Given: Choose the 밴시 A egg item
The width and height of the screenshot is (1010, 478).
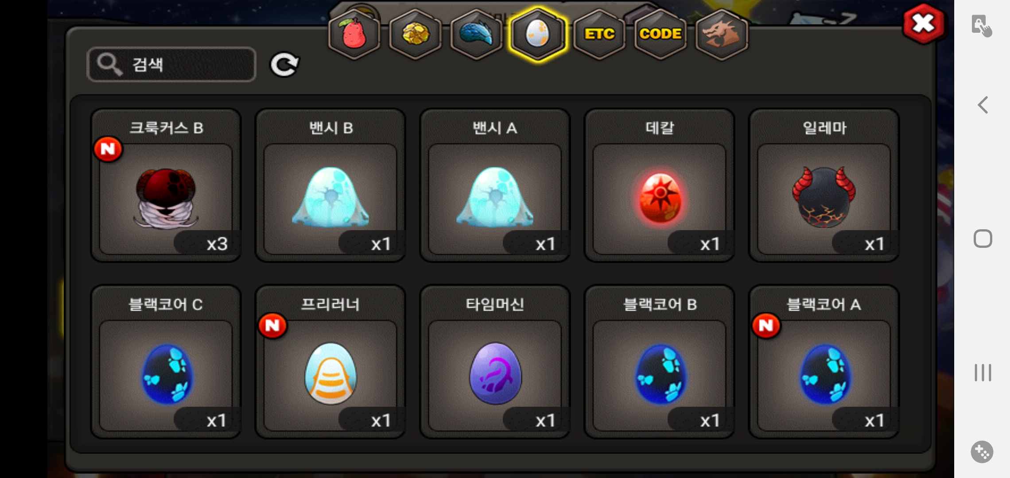Looking at the screenshot, I should point(495,185).
